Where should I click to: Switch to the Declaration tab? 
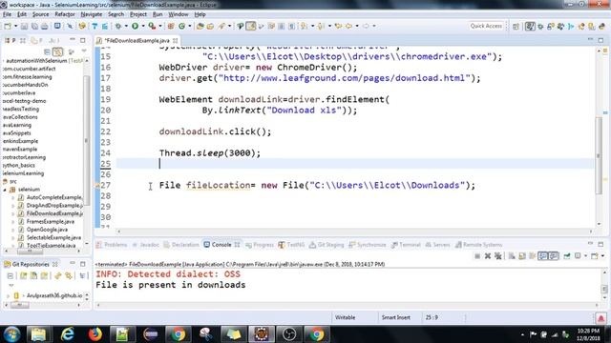click(x=181, y=245)
